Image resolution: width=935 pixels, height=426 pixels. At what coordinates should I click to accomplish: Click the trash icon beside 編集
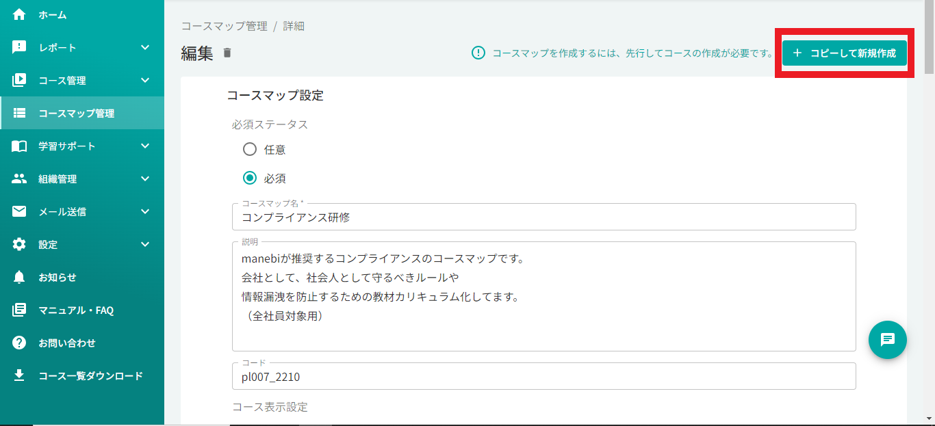227,53
